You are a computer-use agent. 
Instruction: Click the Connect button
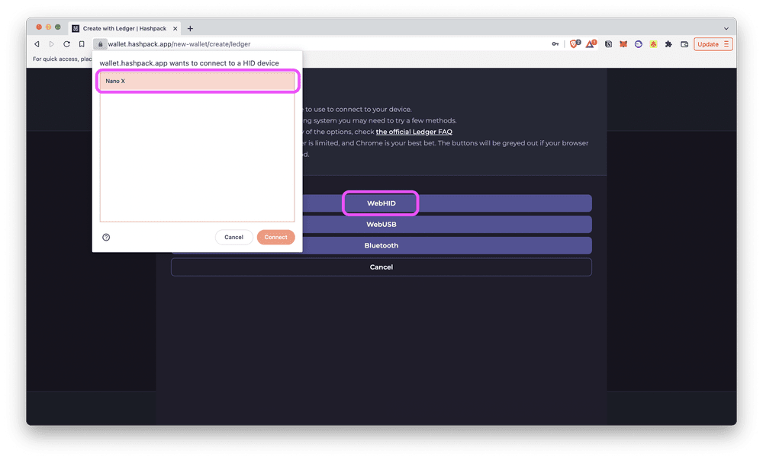coord(275,237)
